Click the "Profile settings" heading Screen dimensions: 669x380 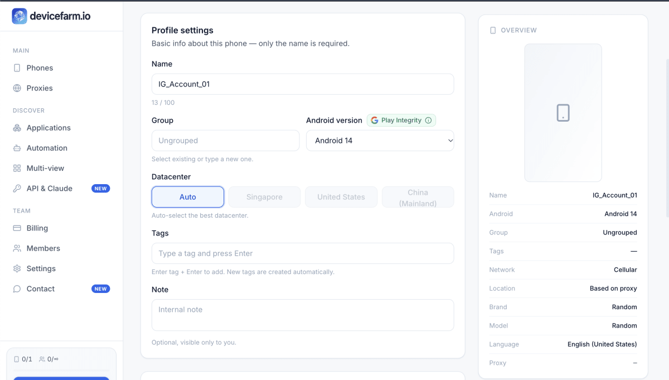[182, 31]
